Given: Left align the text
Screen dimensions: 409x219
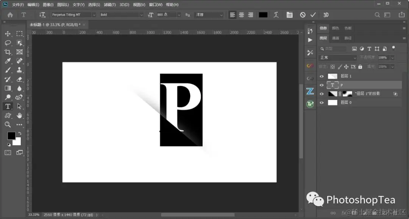Looking at the screenshot, I should (x=233, y=15).
